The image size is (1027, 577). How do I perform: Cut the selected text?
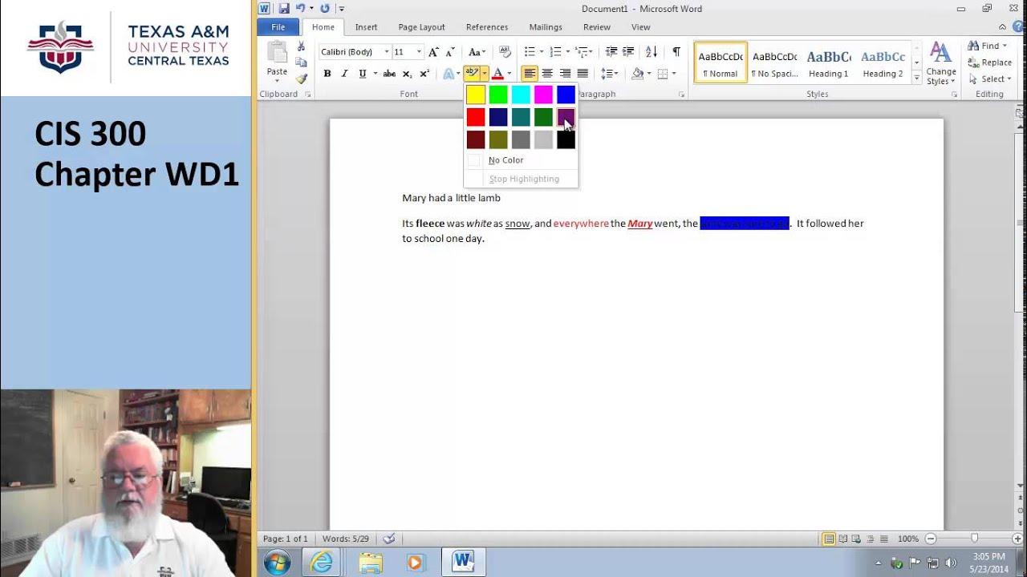(x=301, y=47)
